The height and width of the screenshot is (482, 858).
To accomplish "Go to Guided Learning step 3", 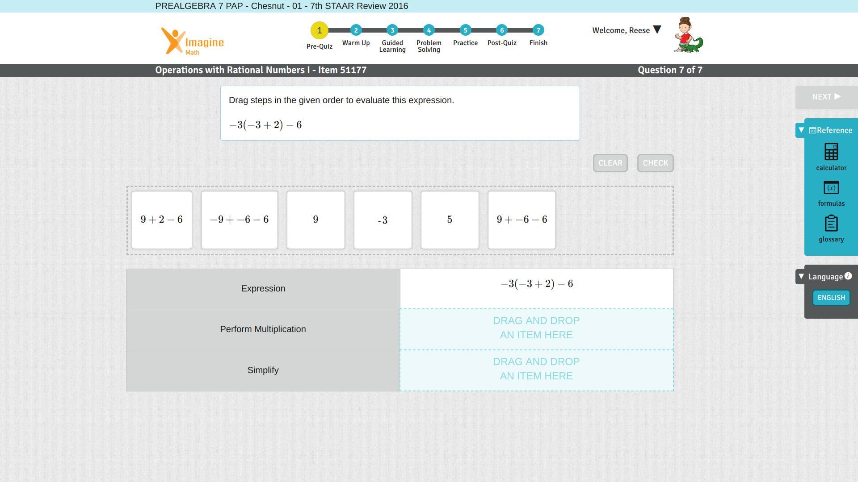I will click(392, 30).
